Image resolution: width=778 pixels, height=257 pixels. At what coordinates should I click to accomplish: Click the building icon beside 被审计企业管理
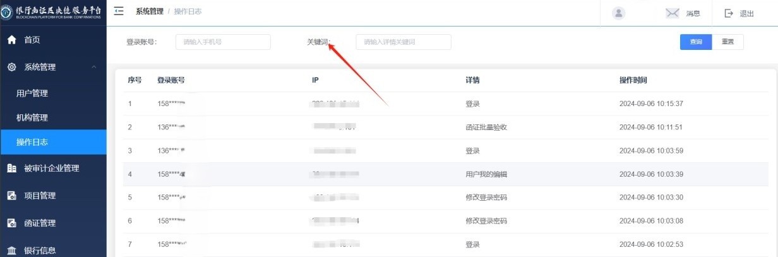(x=11, y=168)
